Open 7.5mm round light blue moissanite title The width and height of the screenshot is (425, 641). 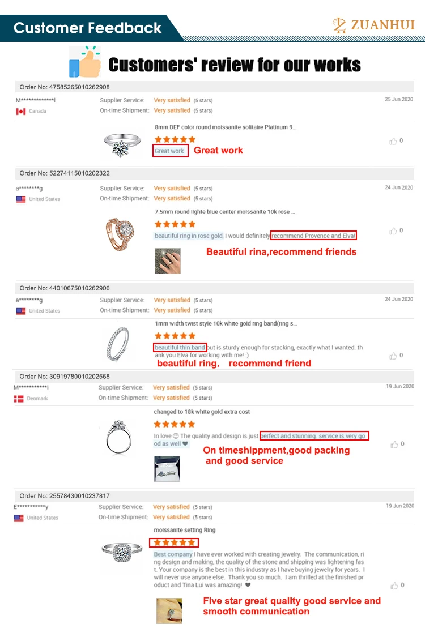click(x=224, y=212)
